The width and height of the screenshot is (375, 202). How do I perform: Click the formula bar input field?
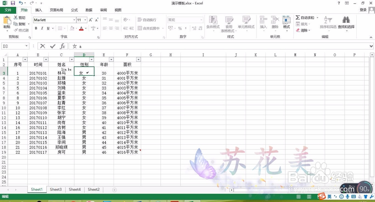pos(219,46)
